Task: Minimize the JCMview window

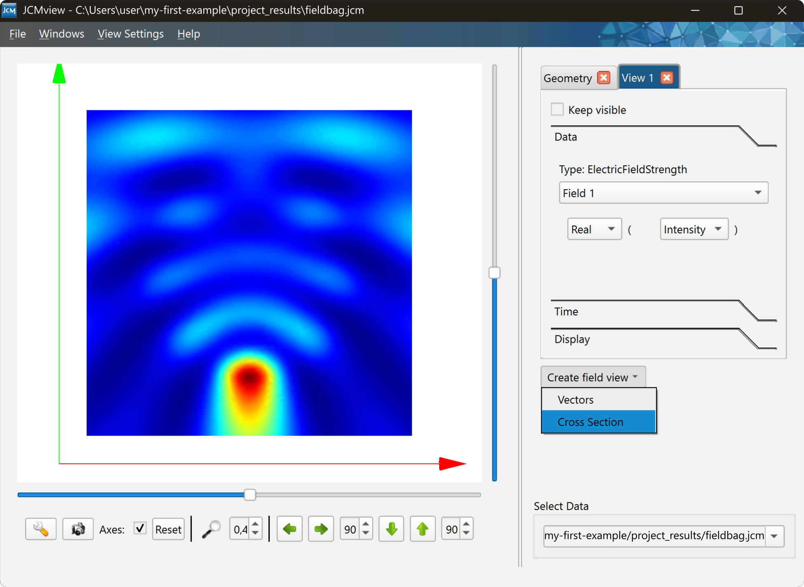Action: point(695,10)
